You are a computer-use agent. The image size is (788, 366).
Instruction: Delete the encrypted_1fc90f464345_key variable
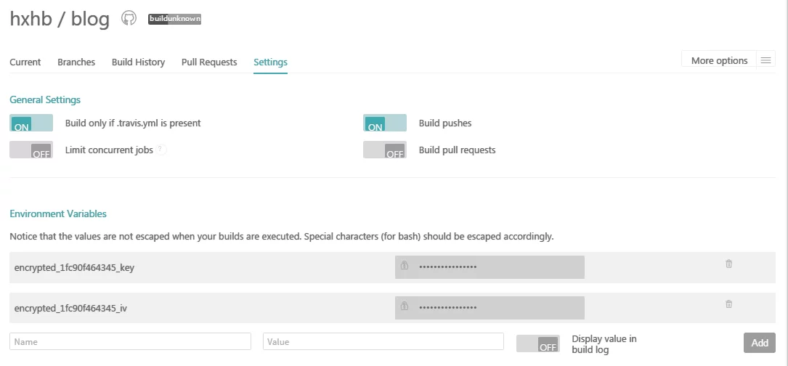[x=728, y=264]
